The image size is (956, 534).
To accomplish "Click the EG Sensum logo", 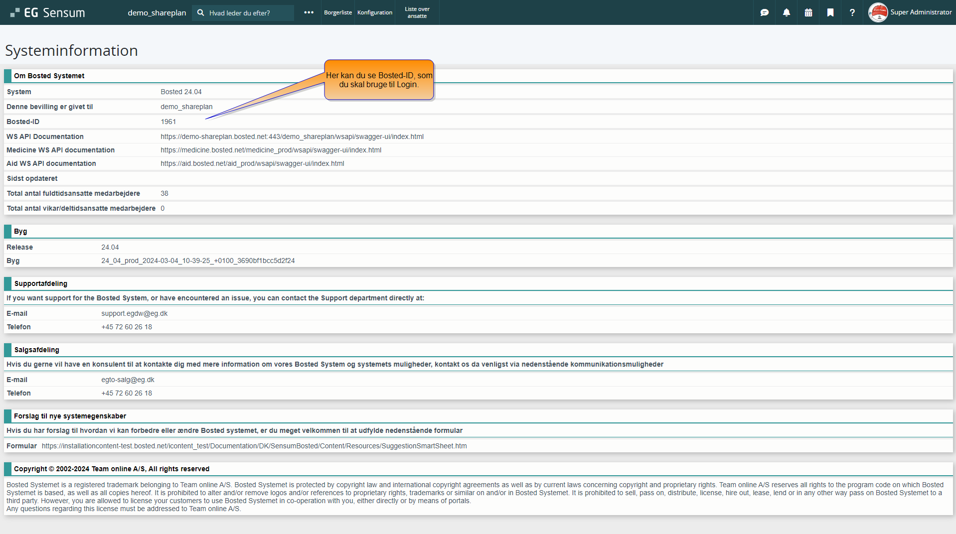I will (x=48, y=12).
